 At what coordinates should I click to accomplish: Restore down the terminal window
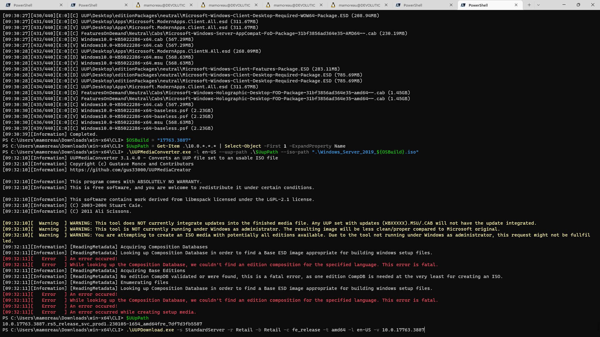pyautogui.click(x=578, y=5)
